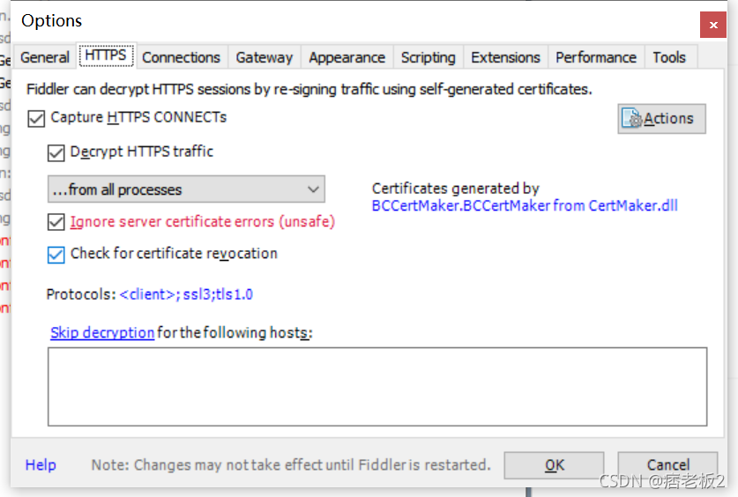Viewport: 738px width, 497px height.
Task: Click the Actions button with certificate icon
Action: click(x=661, y=118)
